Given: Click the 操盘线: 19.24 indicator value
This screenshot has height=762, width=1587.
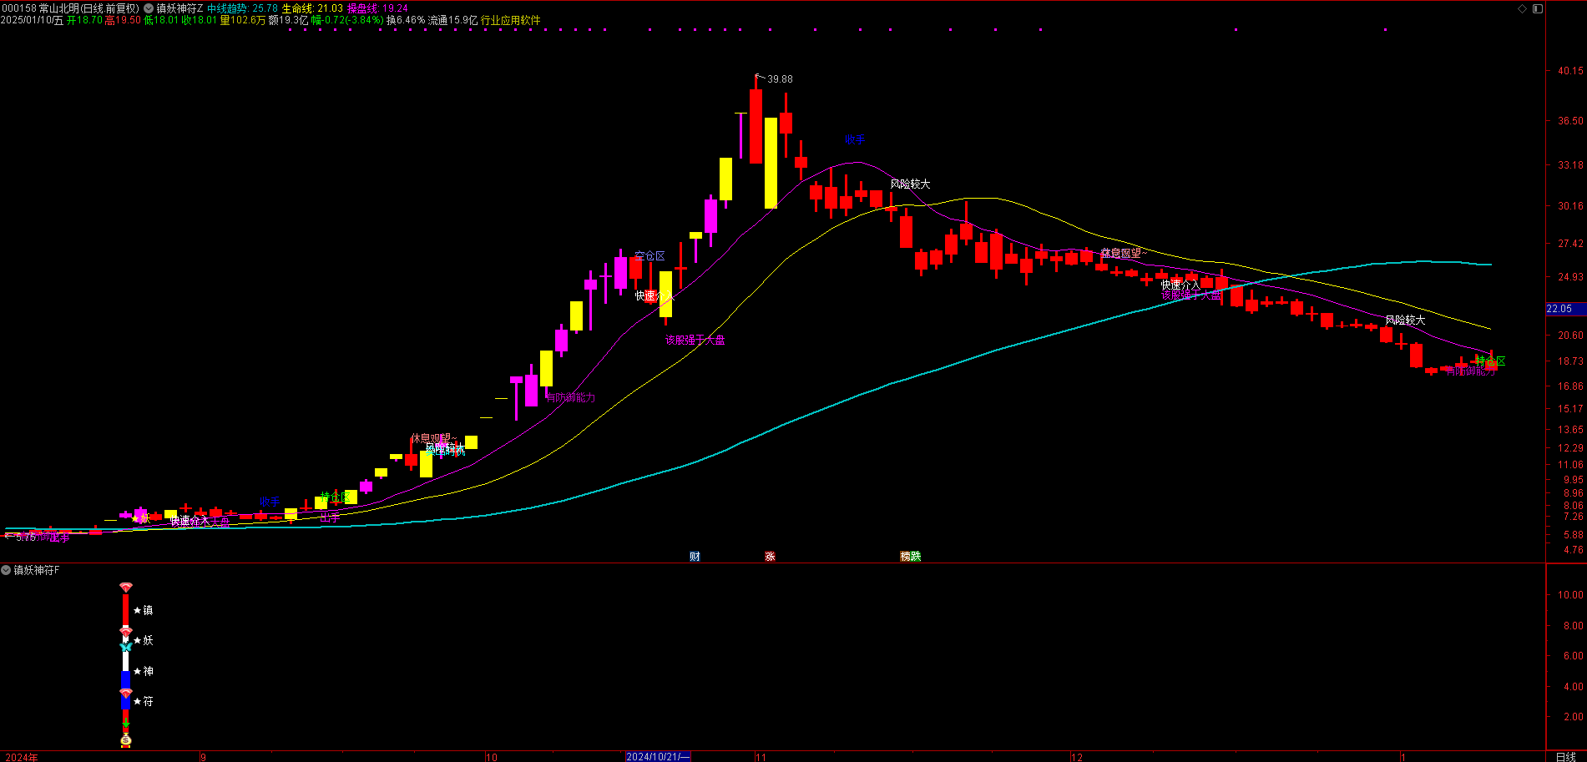Looking at the screenshot, I should coord(377,8).
